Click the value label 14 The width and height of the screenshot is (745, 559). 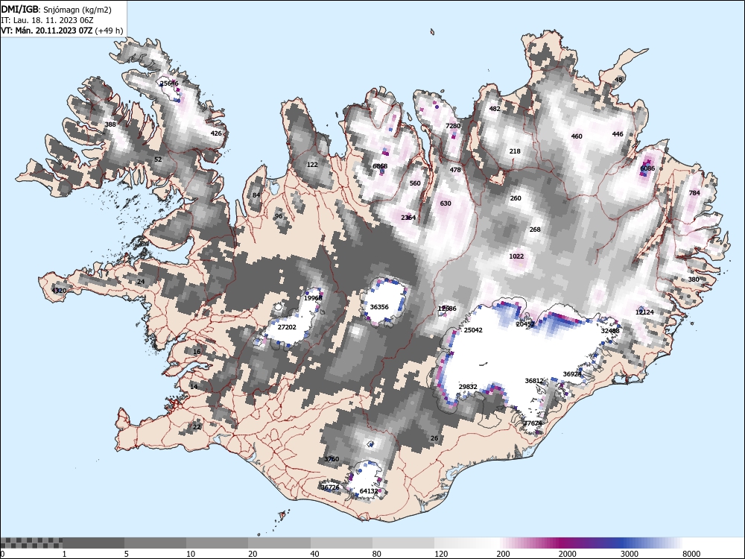click(x=194, y=386)
